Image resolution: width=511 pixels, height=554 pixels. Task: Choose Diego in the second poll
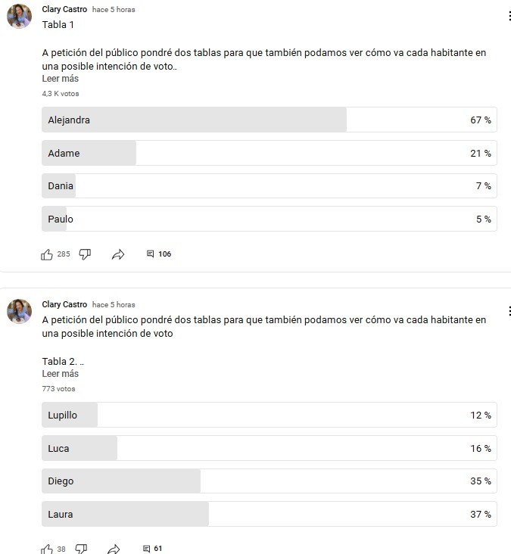269,481
